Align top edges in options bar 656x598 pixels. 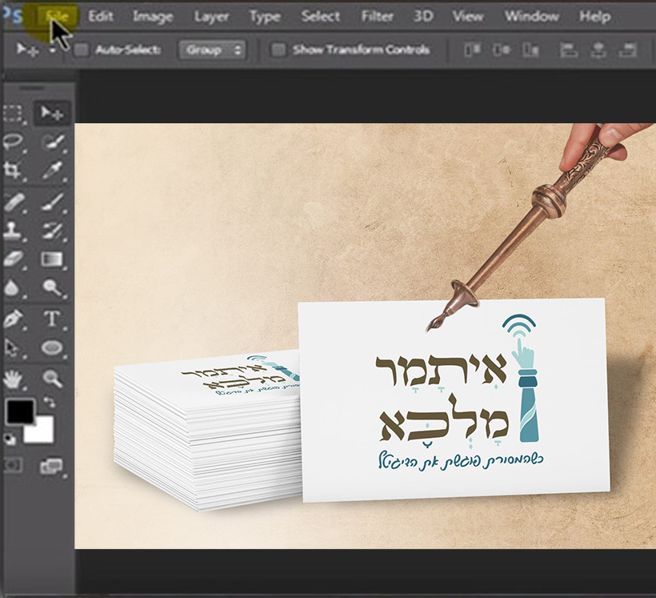[x=472, y=50]
